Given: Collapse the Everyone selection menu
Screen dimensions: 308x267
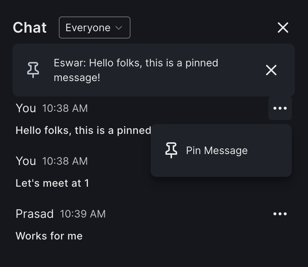Looking at the screenshot, I should pos(94,27).
